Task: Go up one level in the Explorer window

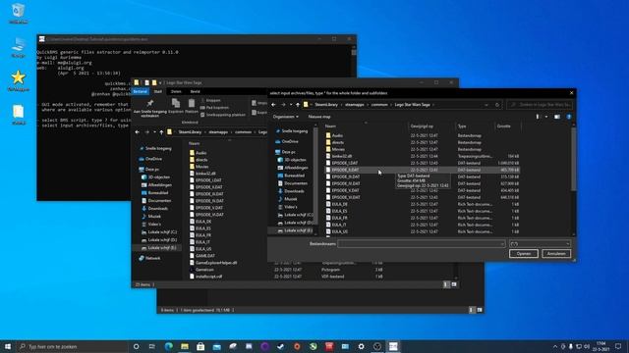Action: 161,132
